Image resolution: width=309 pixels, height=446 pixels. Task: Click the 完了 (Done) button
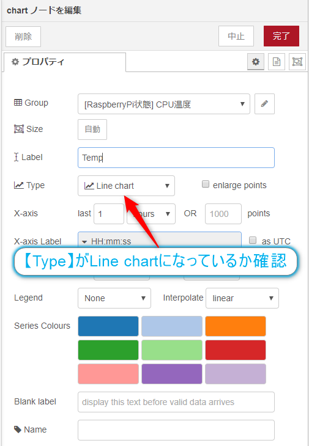click(x=281, y=36)
